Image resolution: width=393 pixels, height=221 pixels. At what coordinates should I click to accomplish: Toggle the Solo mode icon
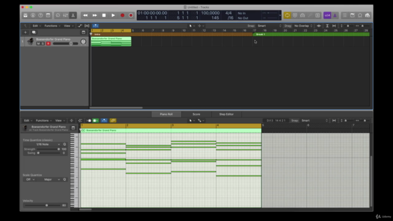(x=317, y=15)
